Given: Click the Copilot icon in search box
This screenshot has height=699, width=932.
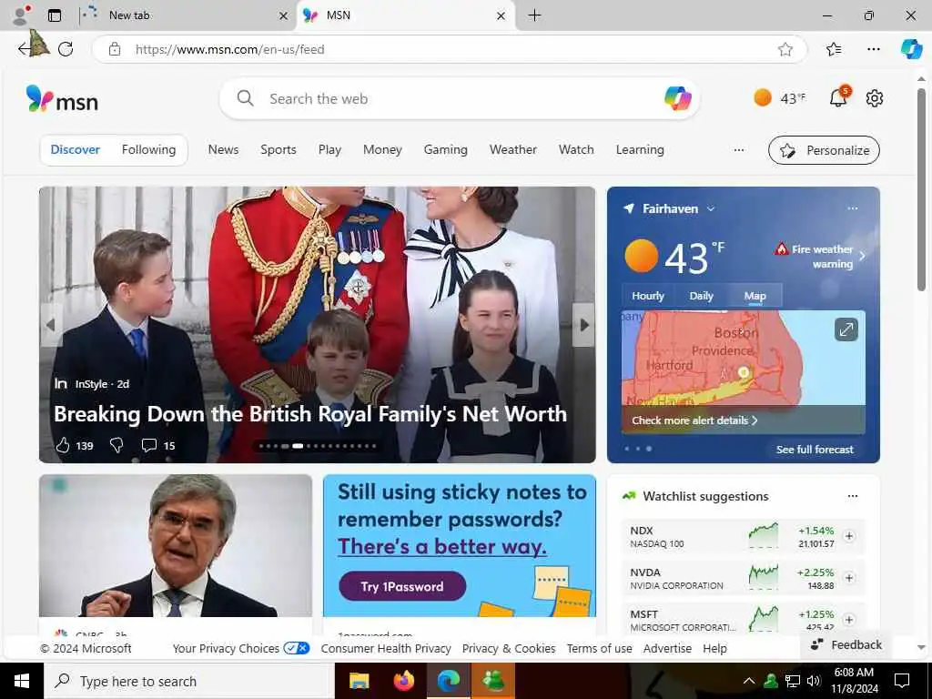Looking at the screenshot, I should (x=677, y=98).
